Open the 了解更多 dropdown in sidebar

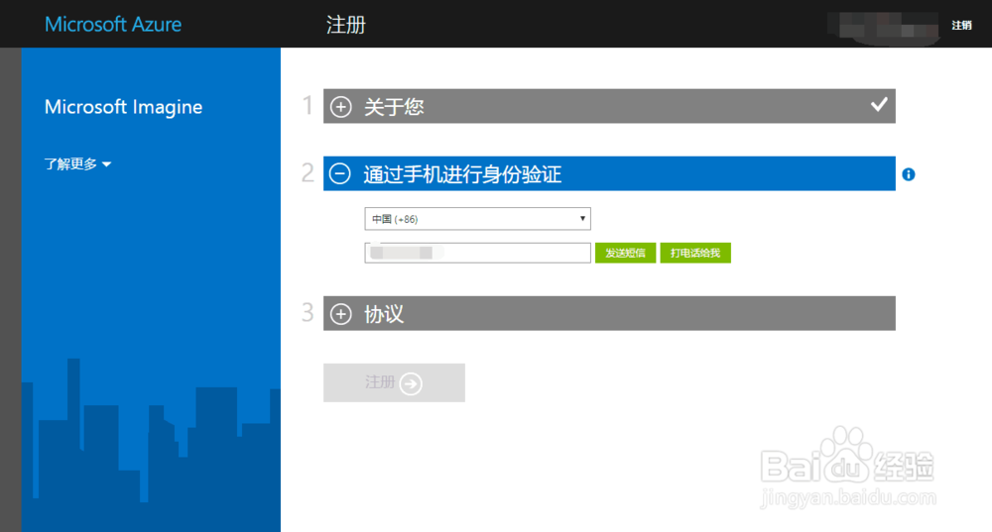pyautogui.click(x=77, y=164)
